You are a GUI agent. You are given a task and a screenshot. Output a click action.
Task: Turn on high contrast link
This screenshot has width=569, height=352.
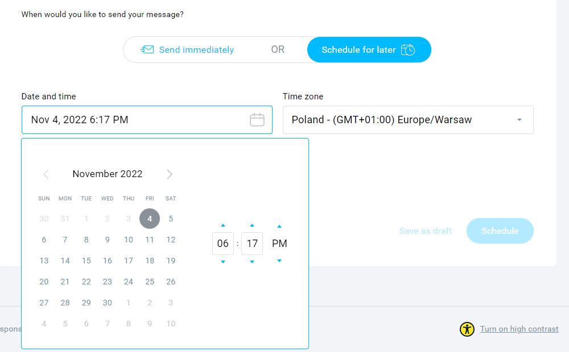(x=519, y=329)
